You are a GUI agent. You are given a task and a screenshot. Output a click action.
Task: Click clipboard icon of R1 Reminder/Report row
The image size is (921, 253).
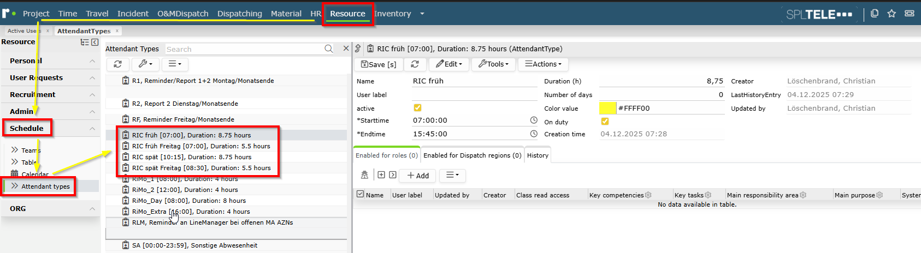coord(126,81)
